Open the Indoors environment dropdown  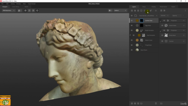120,11
